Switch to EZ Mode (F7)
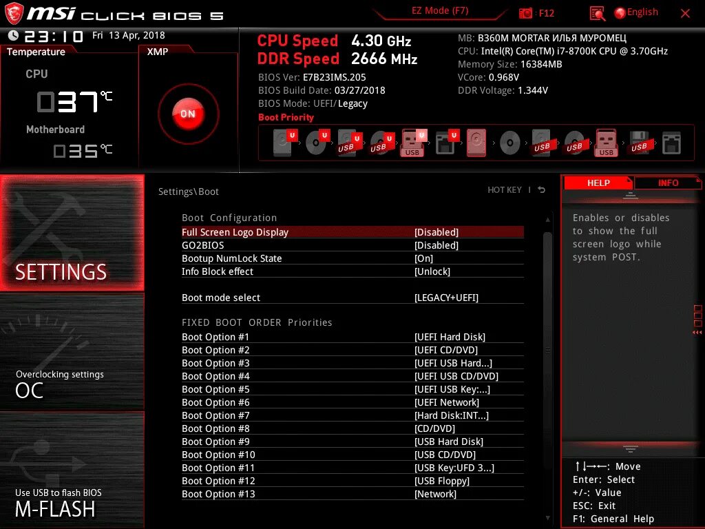Screen dimensions: 705x529 (x=440, y=11)
